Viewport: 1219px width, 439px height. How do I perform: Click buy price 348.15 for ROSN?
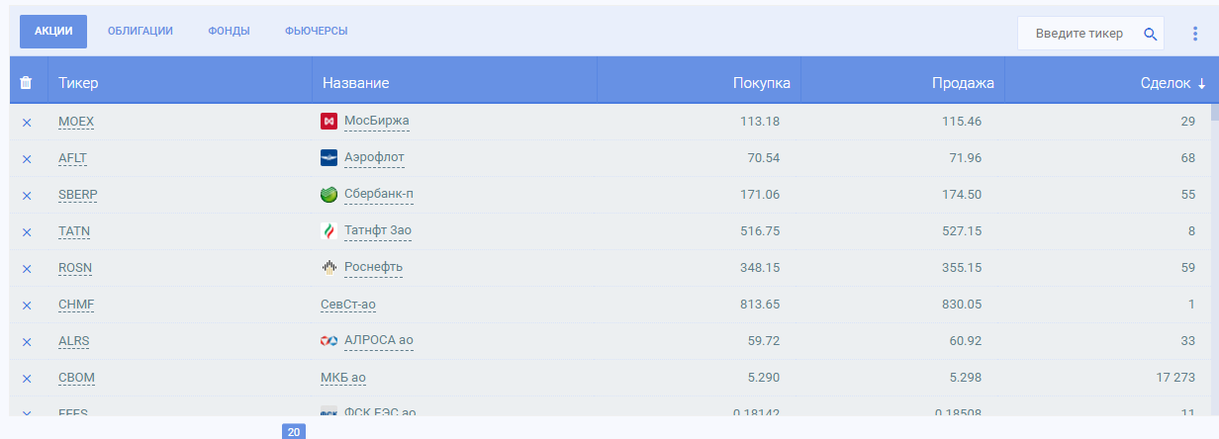(x=760, y=268)
